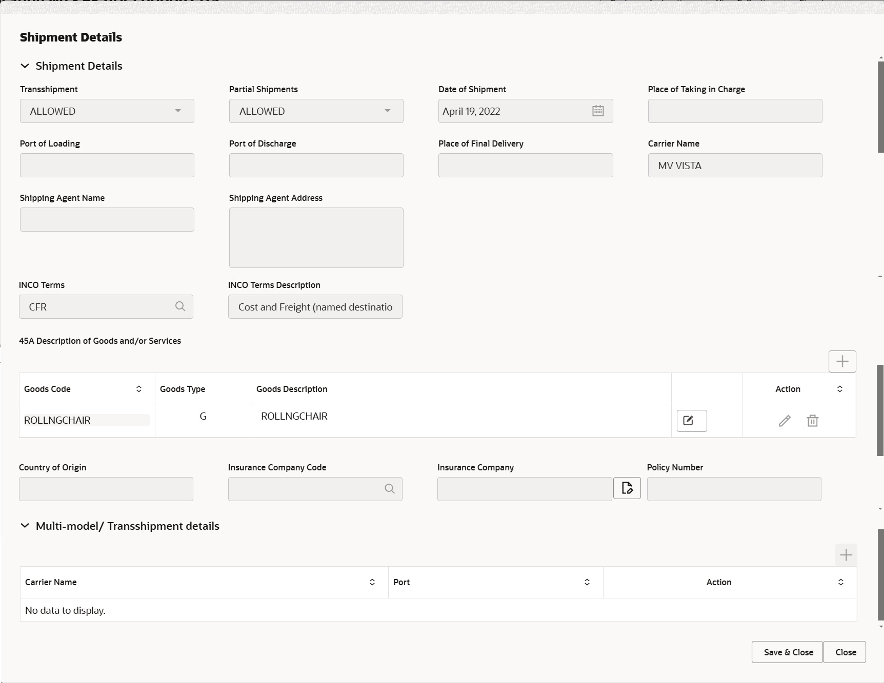This screenshot has width=884, height=683.
Task: Open the Partial Shipments dropdown
Action: (x=387, y=111)
